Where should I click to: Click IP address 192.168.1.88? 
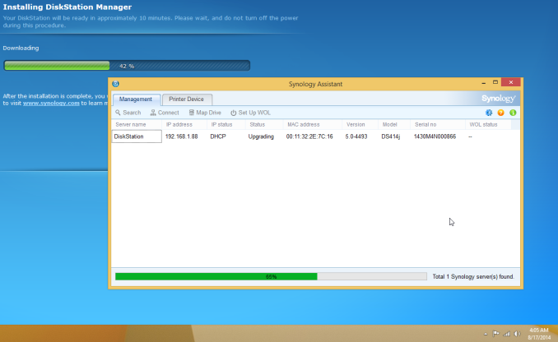pyautogui.click(x=182, y=136)
